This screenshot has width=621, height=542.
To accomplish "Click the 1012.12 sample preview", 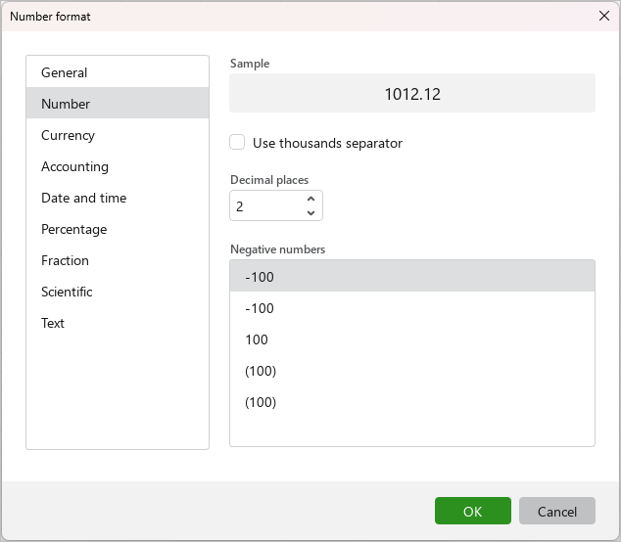I will click(x=412, y=93).
